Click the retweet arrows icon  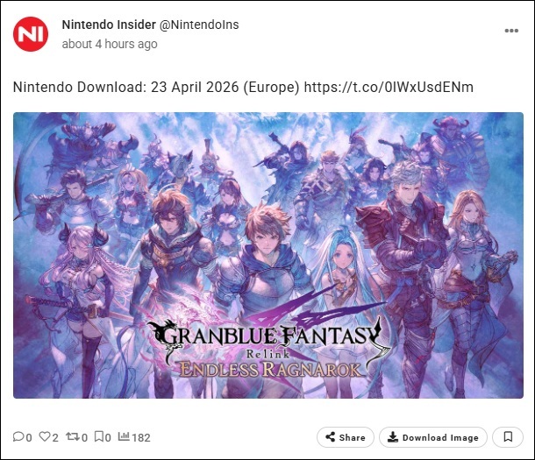72,436
